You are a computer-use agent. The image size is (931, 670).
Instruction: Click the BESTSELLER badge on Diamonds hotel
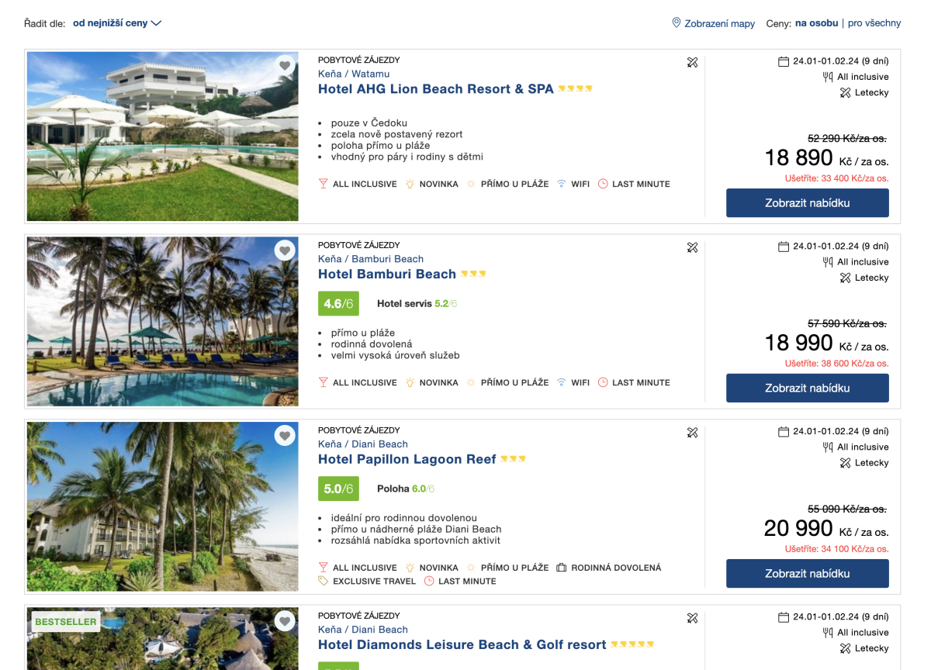(x=66, y=622)
